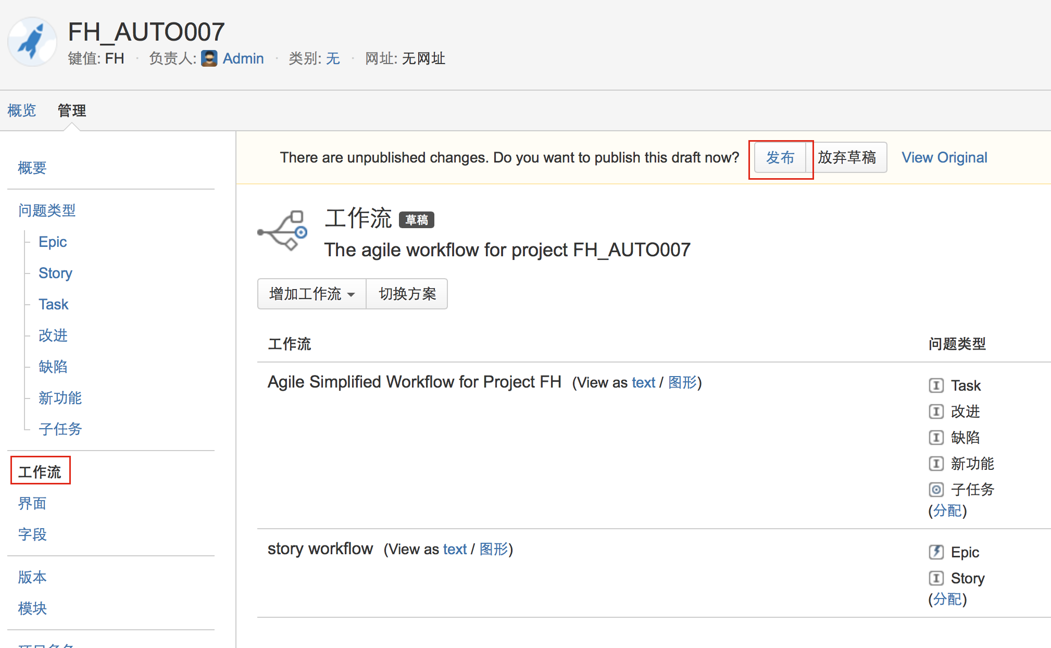Click the workflow diagram icon beside 工作流

[283, 230]
